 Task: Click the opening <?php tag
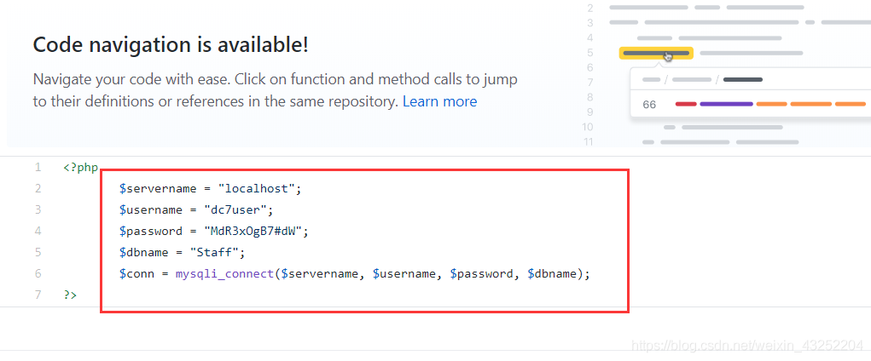coord(81,168)
